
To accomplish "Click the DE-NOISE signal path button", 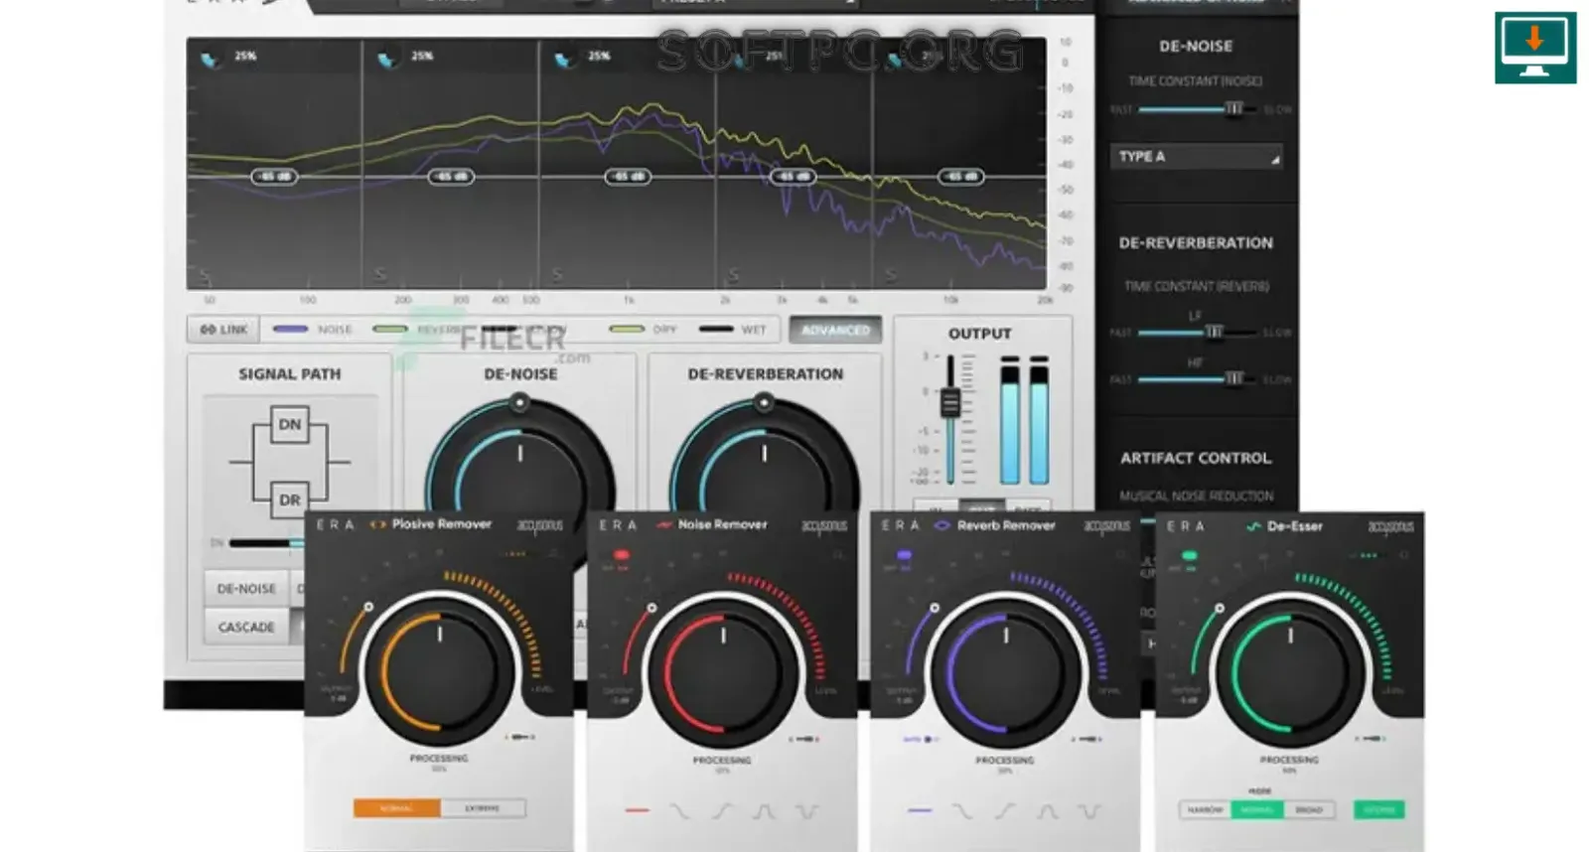I will point(246,589).
